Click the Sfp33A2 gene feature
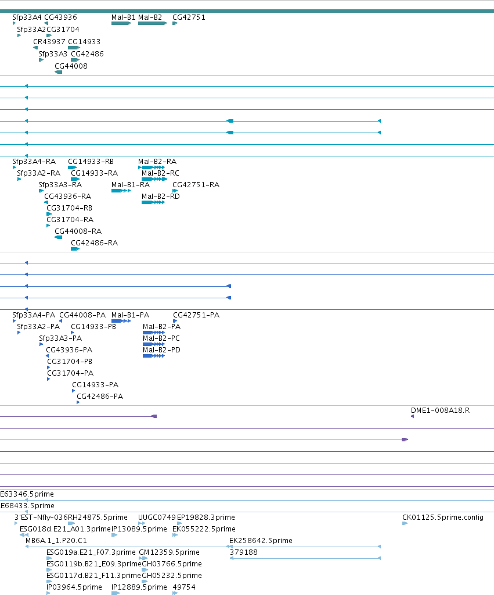The image size is (494, 596). tap(19, 35)
